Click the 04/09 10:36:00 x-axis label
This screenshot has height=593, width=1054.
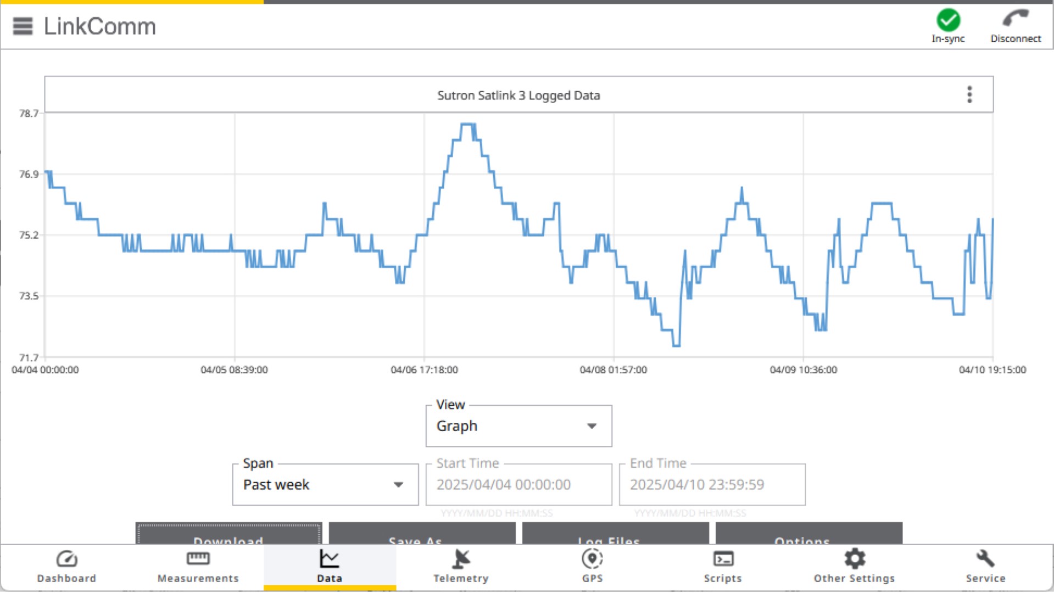[x=804, y=370]
